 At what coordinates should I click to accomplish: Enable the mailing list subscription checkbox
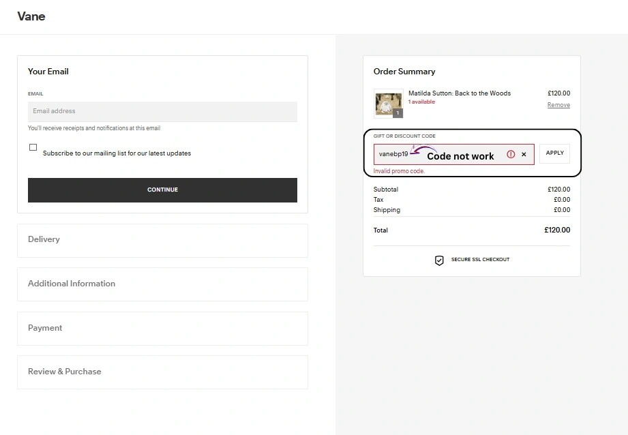point(33,147)
